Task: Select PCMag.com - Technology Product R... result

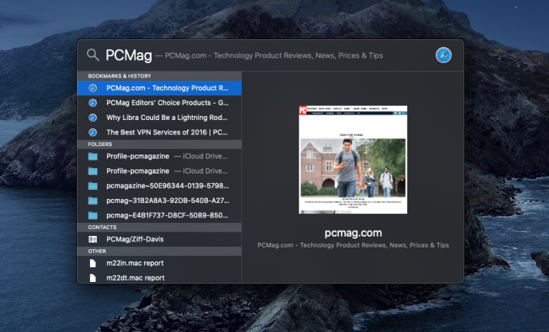Action: [159, 88]
